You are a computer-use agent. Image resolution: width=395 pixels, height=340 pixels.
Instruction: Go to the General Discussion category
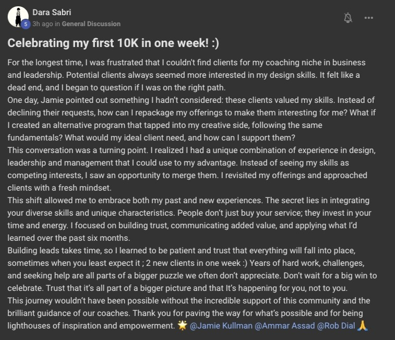91,24
